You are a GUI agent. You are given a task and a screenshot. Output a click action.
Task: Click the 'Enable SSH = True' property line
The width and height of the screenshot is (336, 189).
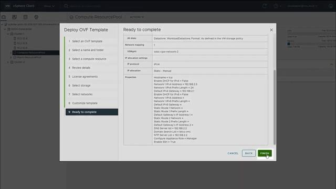coord(164,142)
